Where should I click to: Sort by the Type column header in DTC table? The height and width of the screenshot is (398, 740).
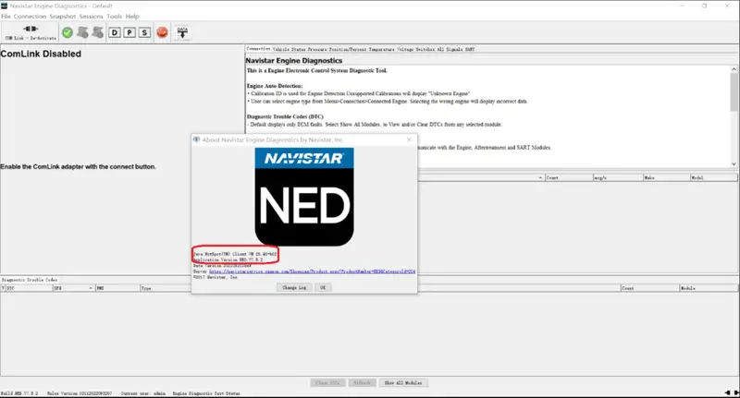pos(166,288)
